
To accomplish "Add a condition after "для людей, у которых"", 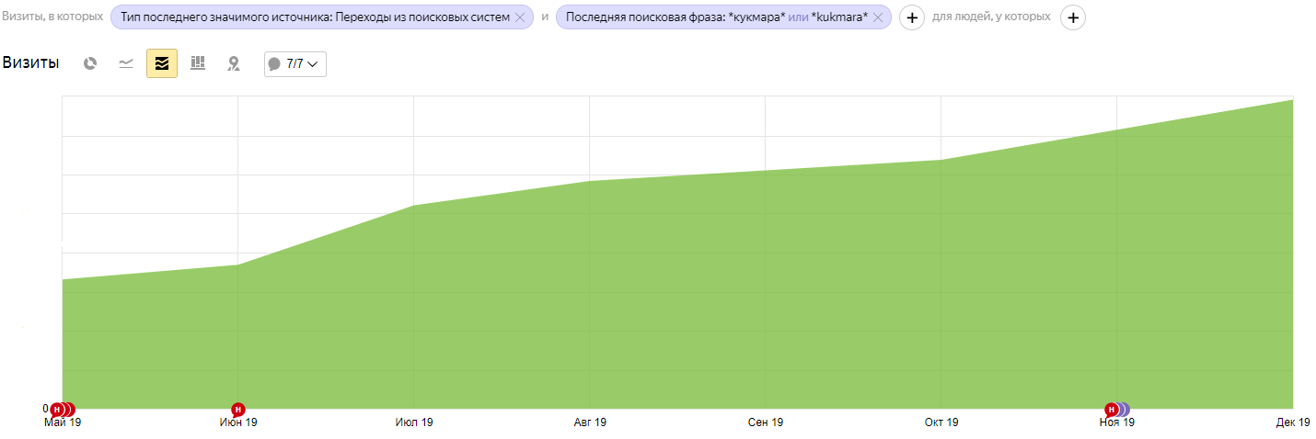I will click(x=1073, y=17).
